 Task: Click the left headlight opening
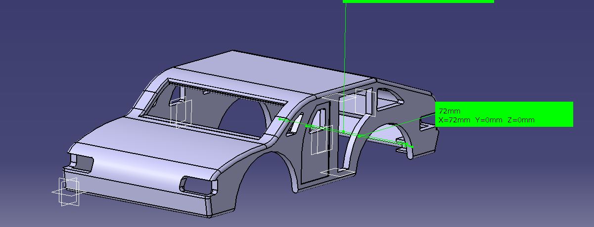(82, 163)
